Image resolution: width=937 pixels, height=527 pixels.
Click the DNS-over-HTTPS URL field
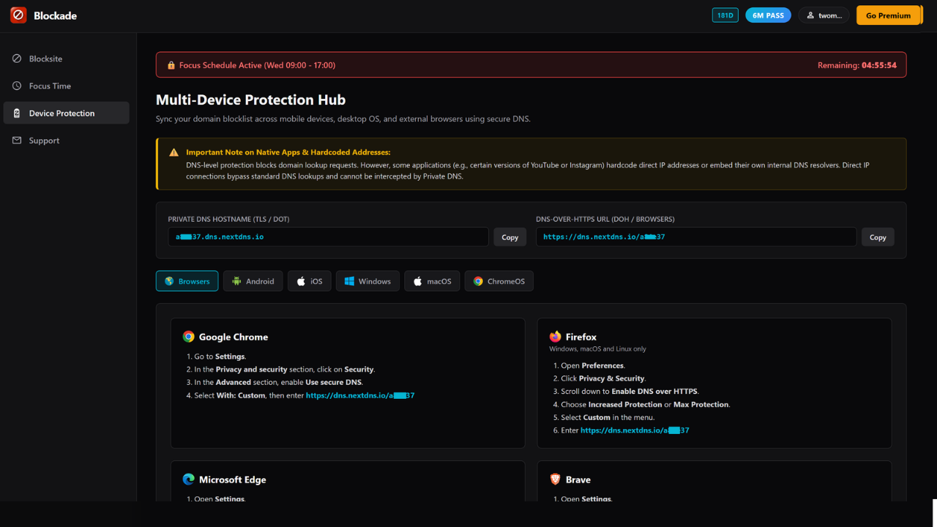point(696,237)
